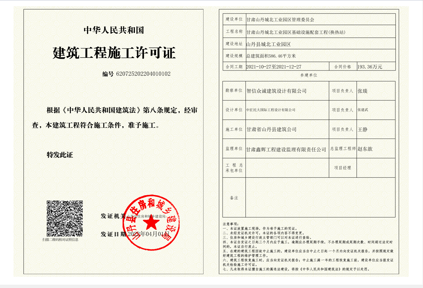Click scale value 总建筑面积586.46平方米
The height and width of the screenshot is (288, 423).
(271, 56)
